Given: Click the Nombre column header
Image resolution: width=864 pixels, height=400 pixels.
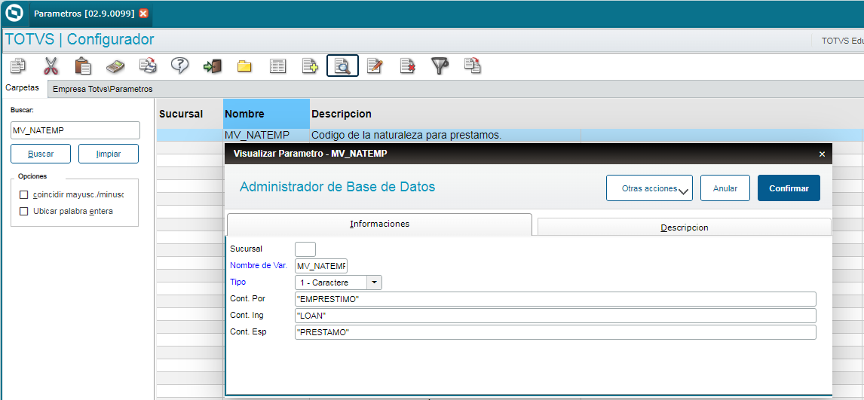Looking at the screenshot, I should 267,114.
